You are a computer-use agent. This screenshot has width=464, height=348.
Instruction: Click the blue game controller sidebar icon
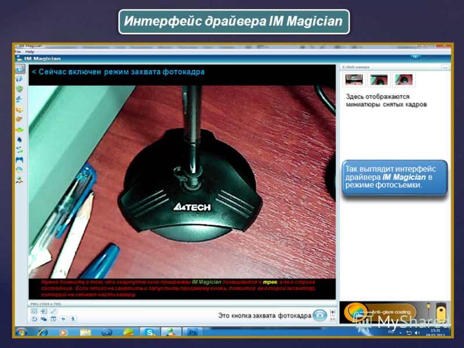[20, 159]
